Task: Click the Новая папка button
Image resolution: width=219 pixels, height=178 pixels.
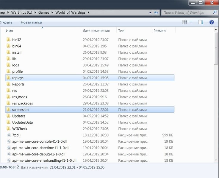Action: pyautogui.click(x=31, y=22)
